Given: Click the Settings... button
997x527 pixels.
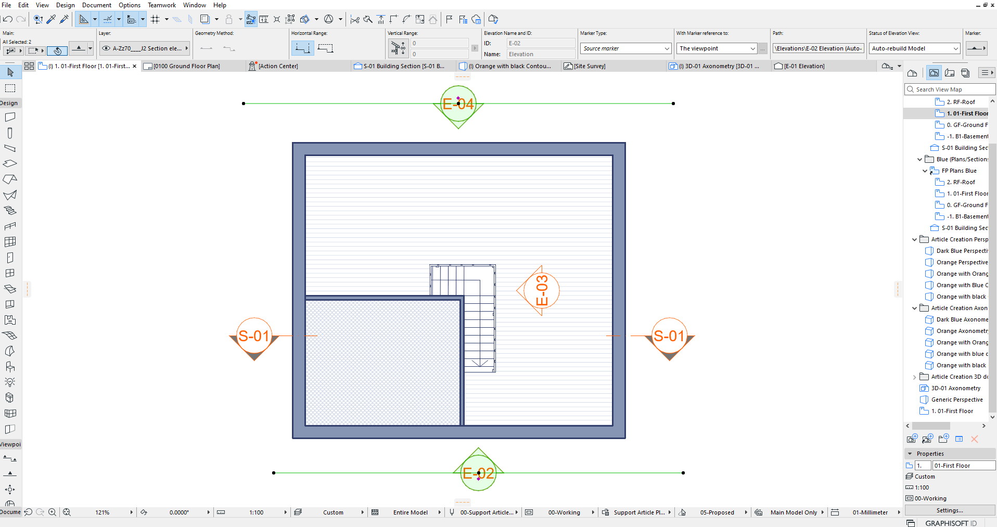Looking at the screenshot, I should (950, 510).
